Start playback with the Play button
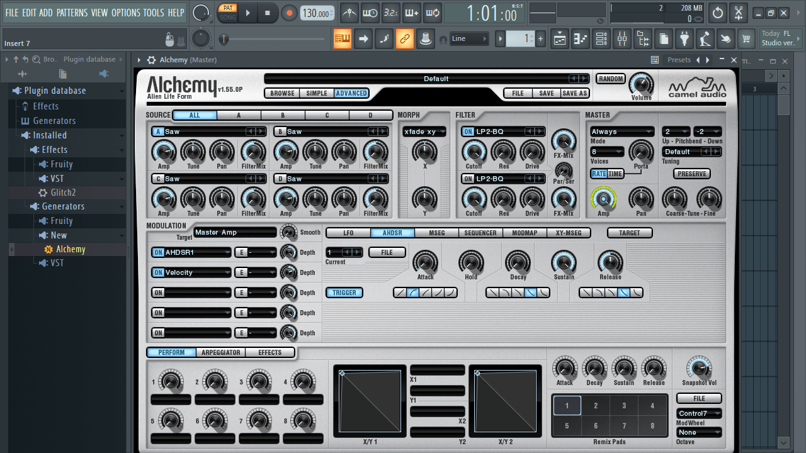This screenshot has height=453, width=806. coord(247,13)
